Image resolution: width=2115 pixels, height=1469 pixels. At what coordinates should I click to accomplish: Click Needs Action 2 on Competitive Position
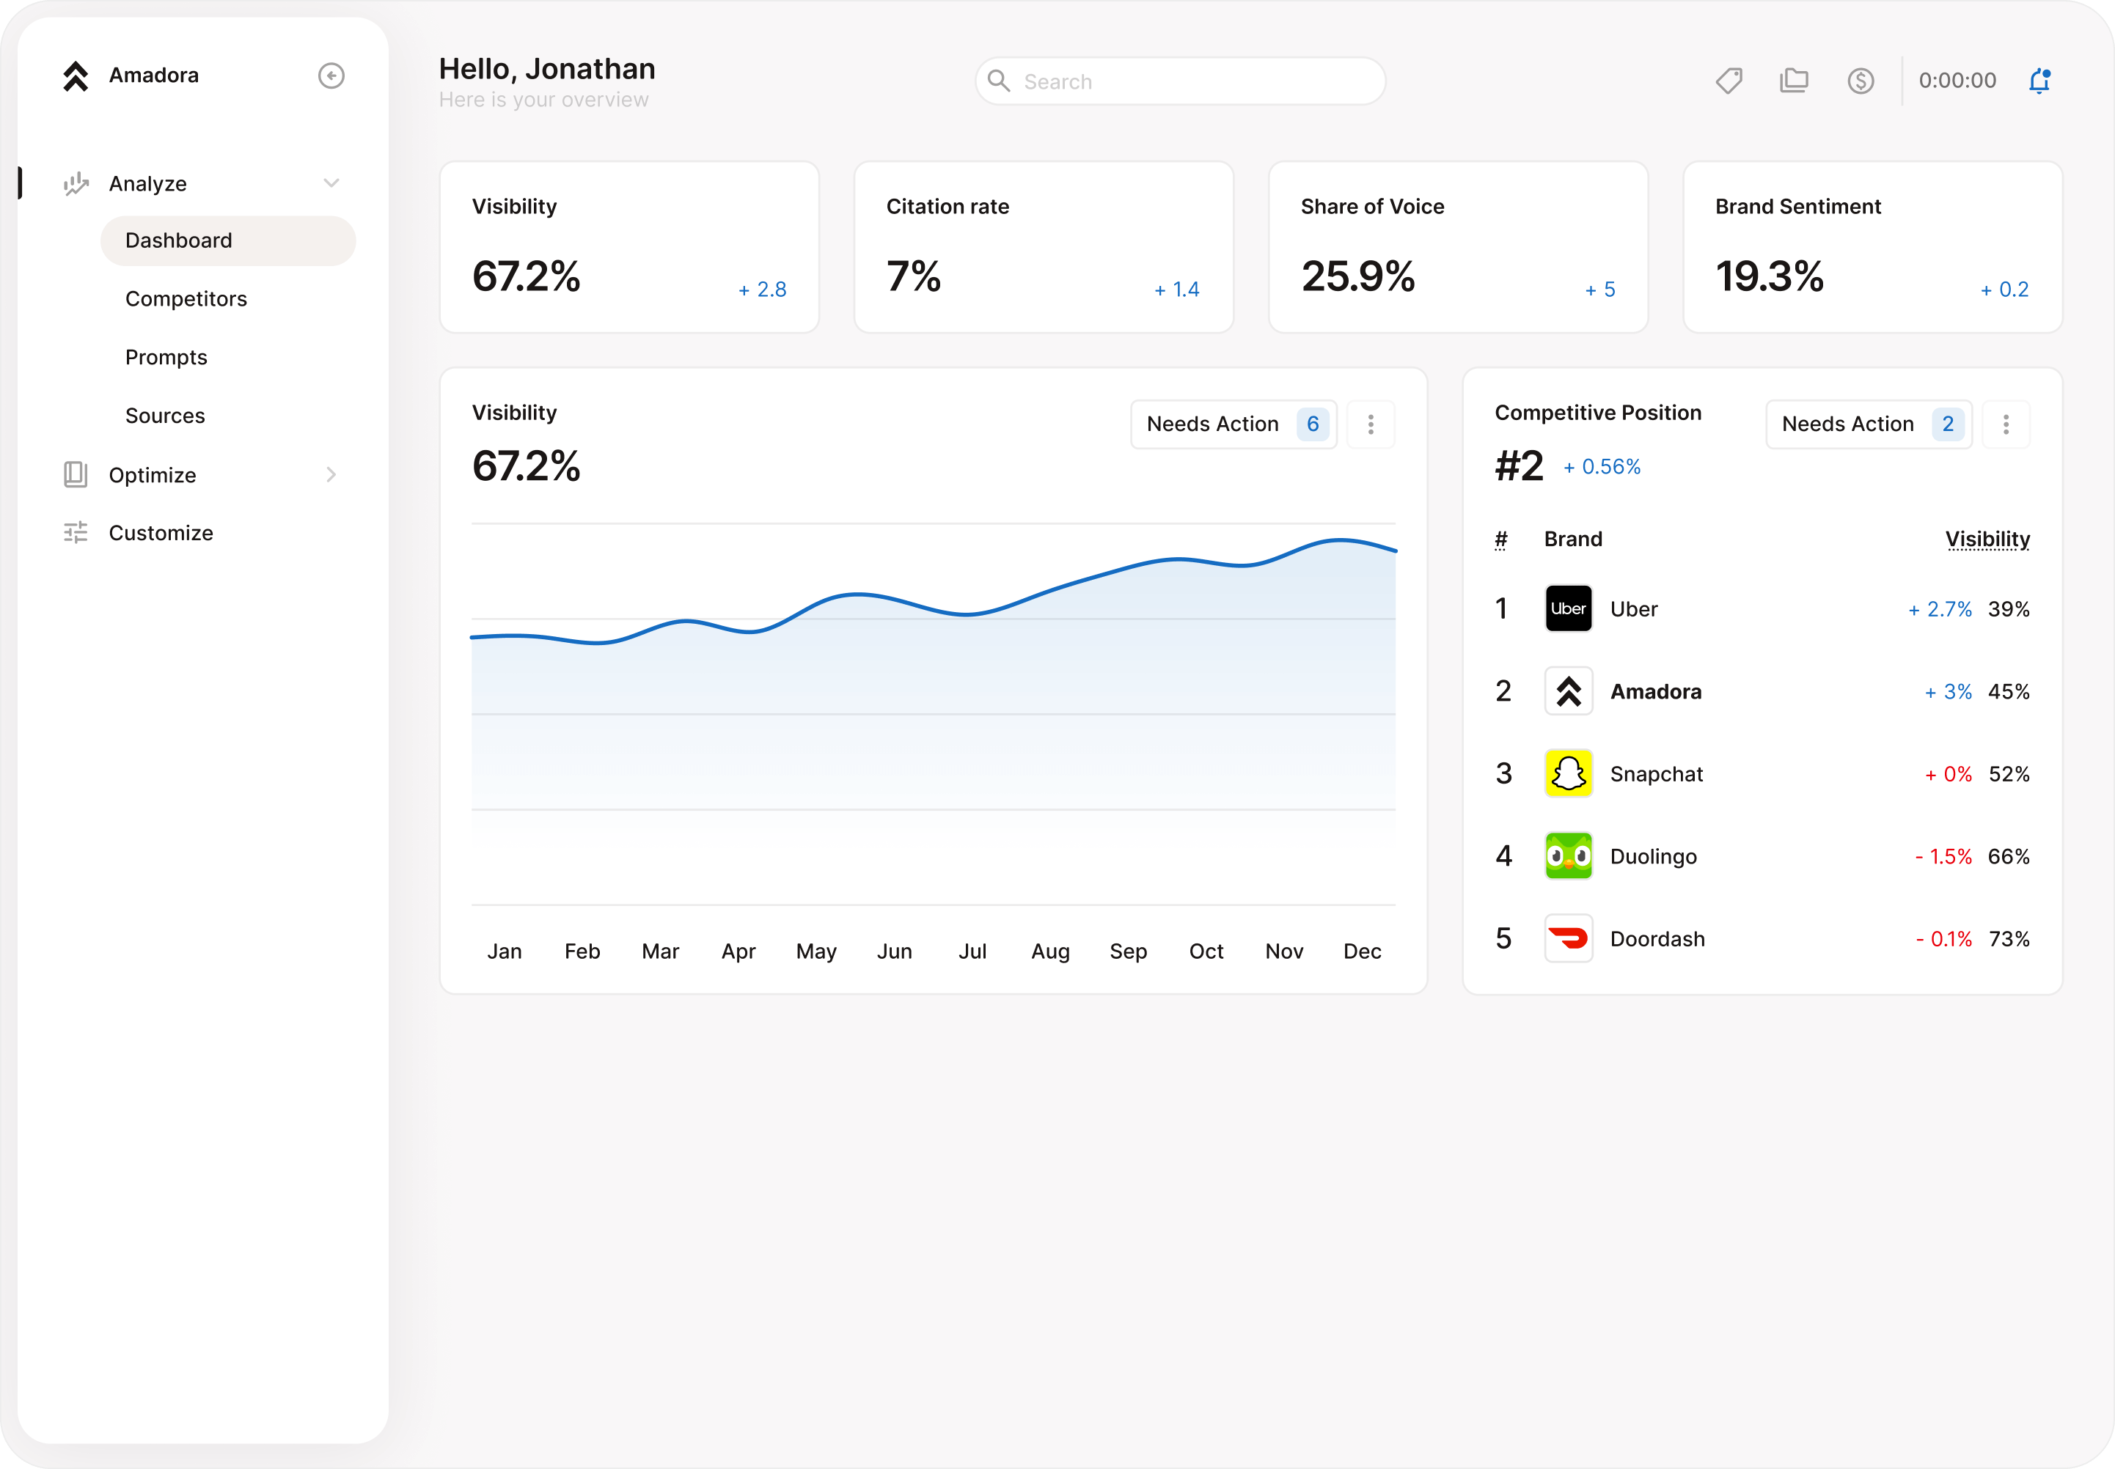point(1869,424)
